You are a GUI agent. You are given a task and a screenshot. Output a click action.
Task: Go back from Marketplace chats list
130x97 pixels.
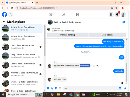tap(4, 22)
